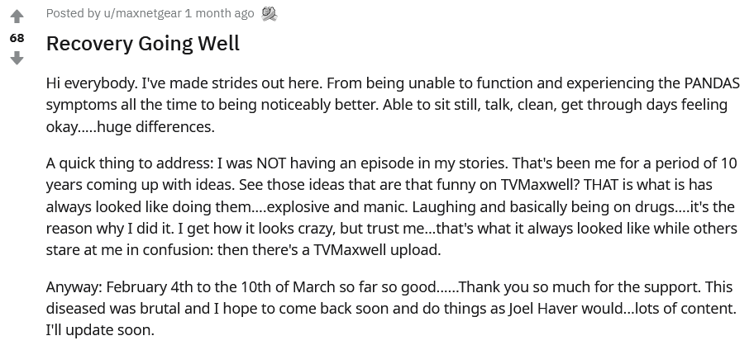Screen dimensions: 754x350
Task: Click the '1 month ago' timestamp
Action: coord(219,13)
